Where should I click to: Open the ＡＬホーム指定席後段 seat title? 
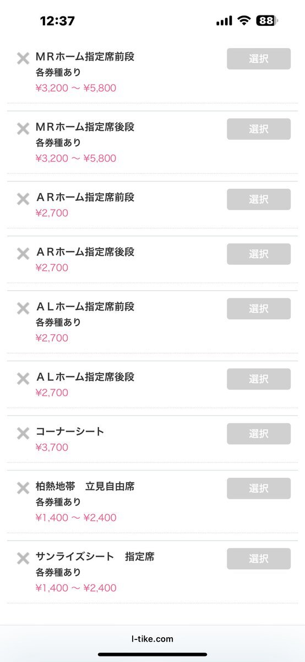point(85,377)
